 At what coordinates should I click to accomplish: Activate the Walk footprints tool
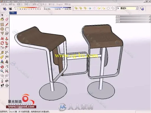pos(2,85)
